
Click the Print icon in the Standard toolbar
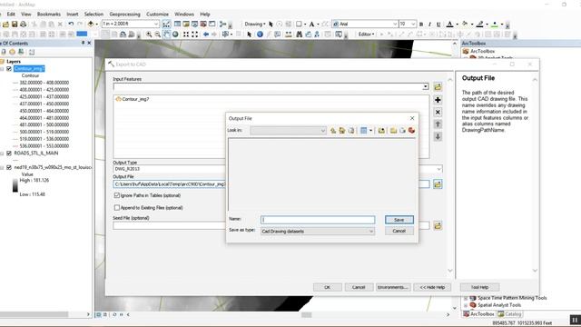pyautogui.click(x=23, y=25)
